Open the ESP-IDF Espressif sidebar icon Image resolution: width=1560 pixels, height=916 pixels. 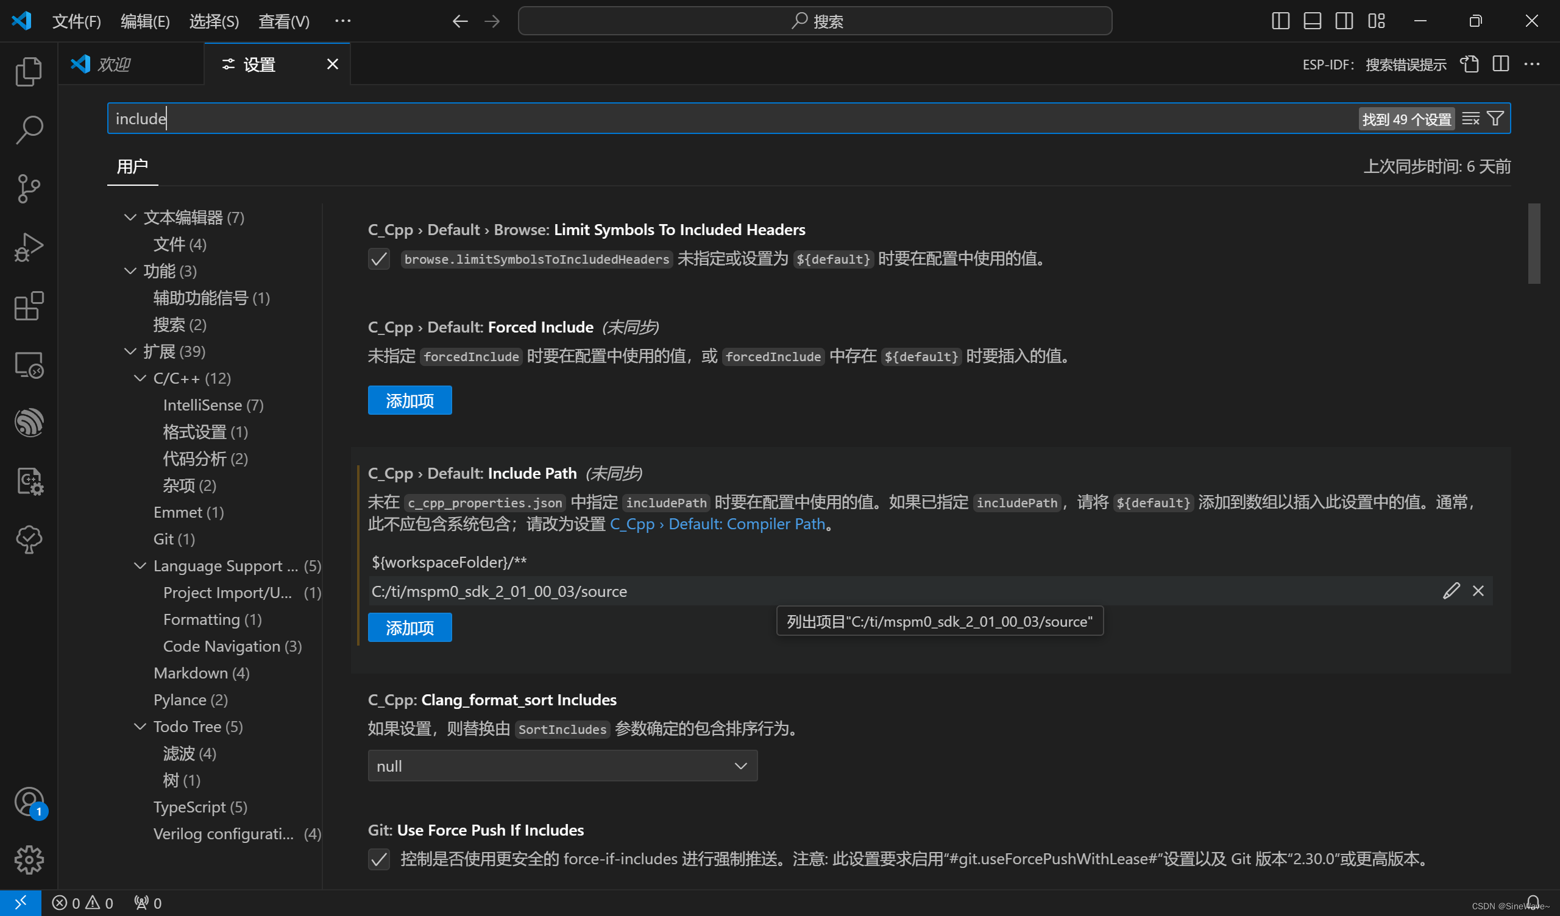[29, 423]
